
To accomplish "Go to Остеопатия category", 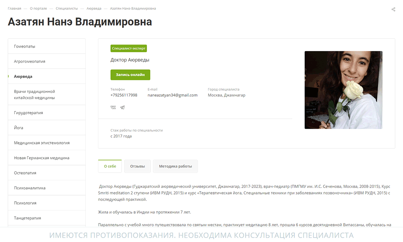I will click(x=47, y=173).
